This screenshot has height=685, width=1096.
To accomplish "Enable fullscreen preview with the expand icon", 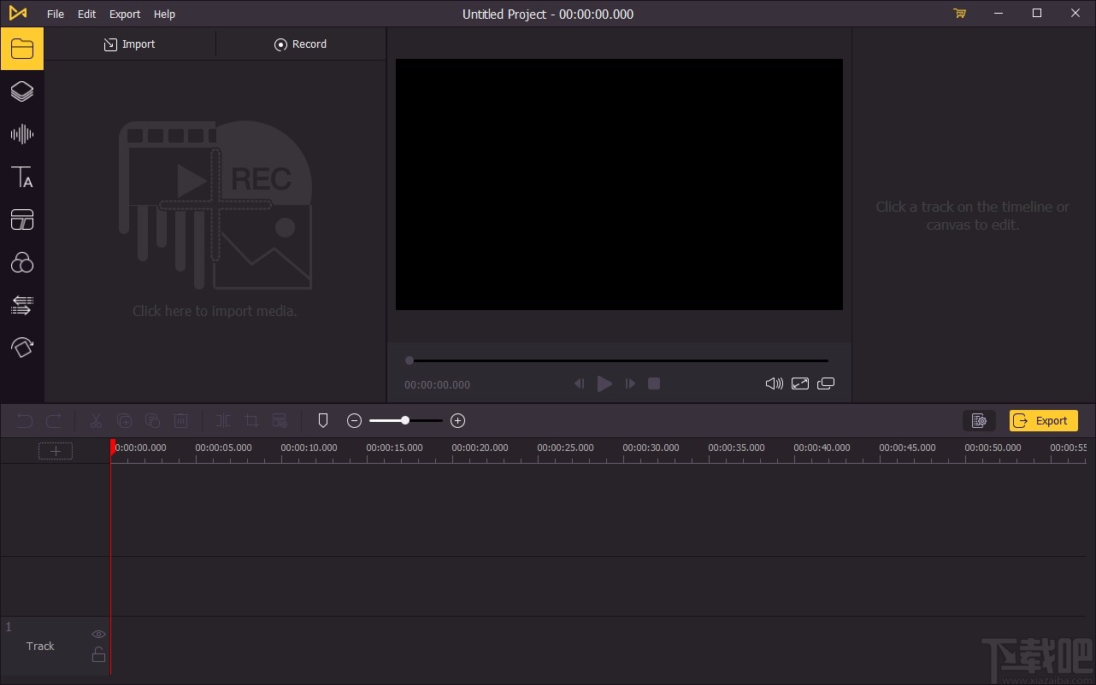I will (x=800, y=383).
